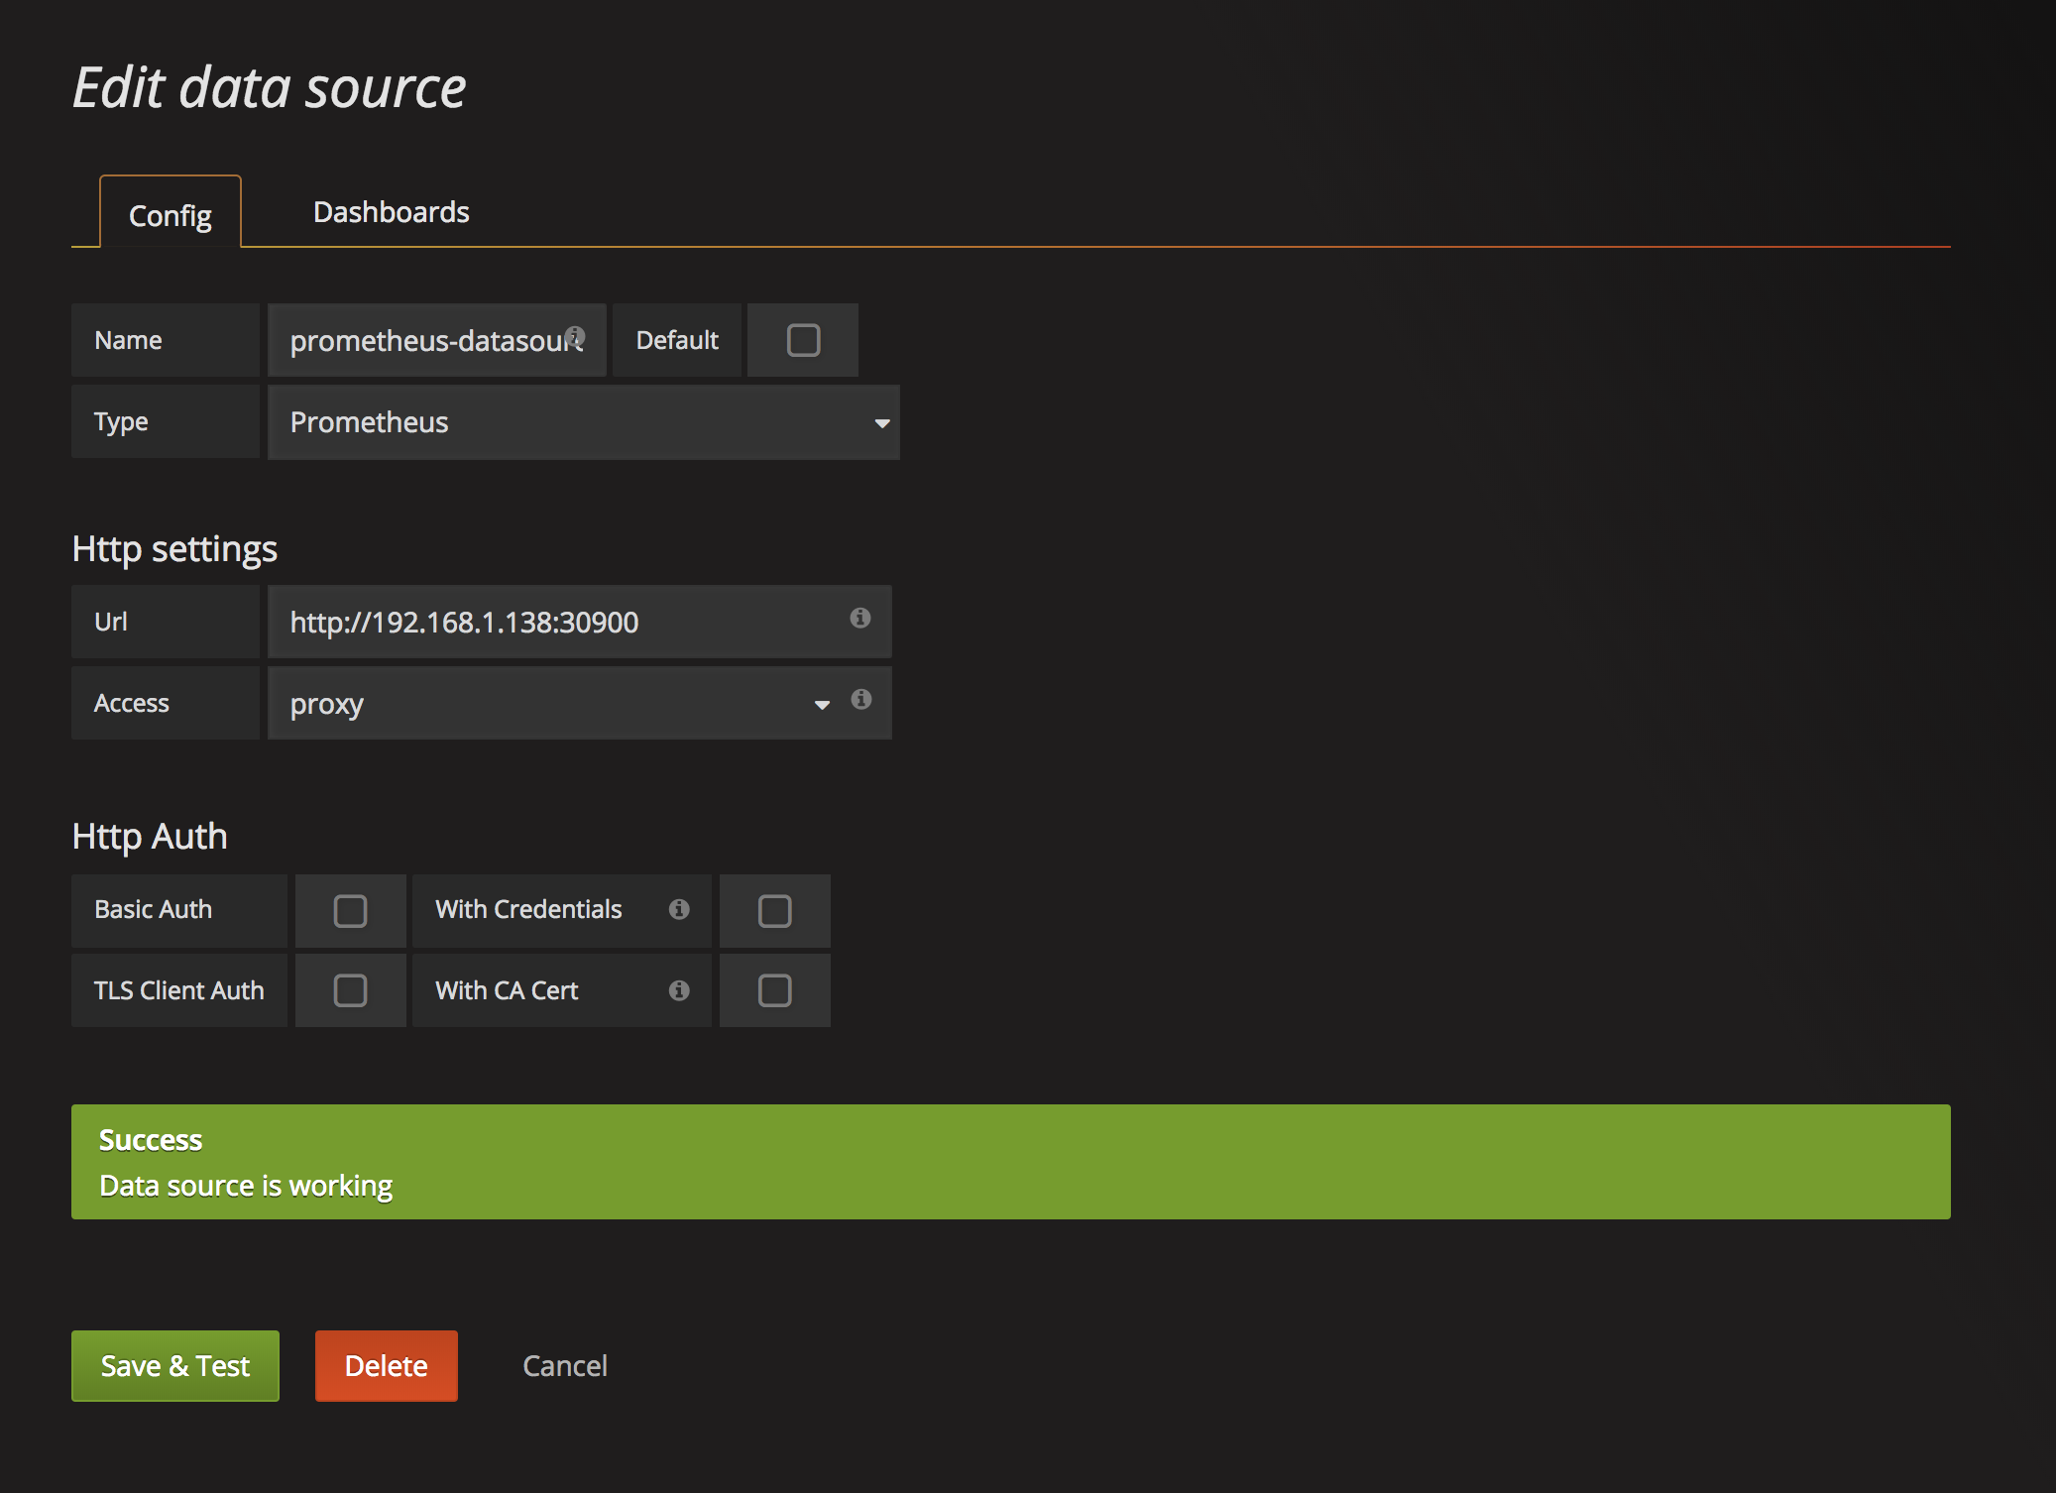Switch to the Config tab
The height and width of the screenshot is (1493, 2056).
pos(171,214)
